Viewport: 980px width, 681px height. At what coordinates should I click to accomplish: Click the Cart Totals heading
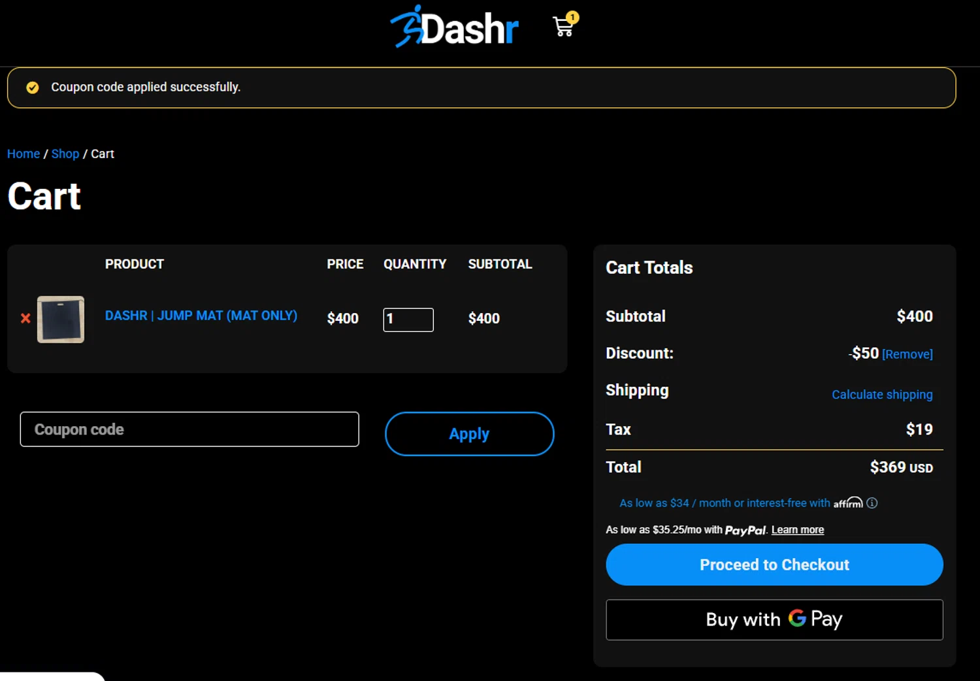point(649,267)
